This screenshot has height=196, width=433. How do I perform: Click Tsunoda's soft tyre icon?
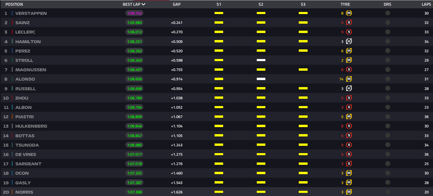click(349, 145)
